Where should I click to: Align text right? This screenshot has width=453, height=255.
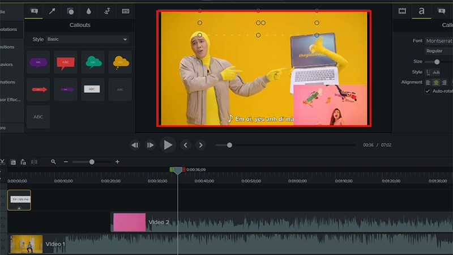[x=445, y=82]
